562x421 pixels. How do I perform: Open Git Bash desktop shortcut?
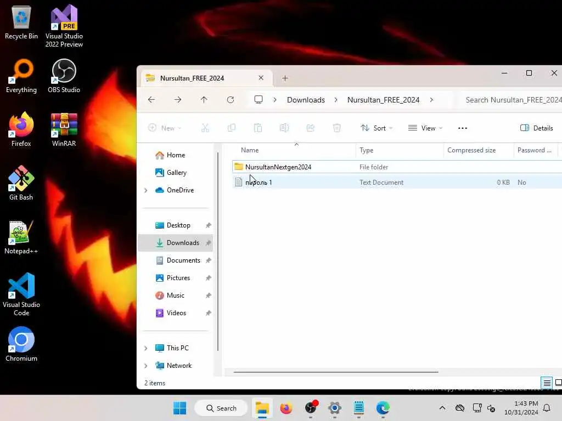(x=21, y=183)
